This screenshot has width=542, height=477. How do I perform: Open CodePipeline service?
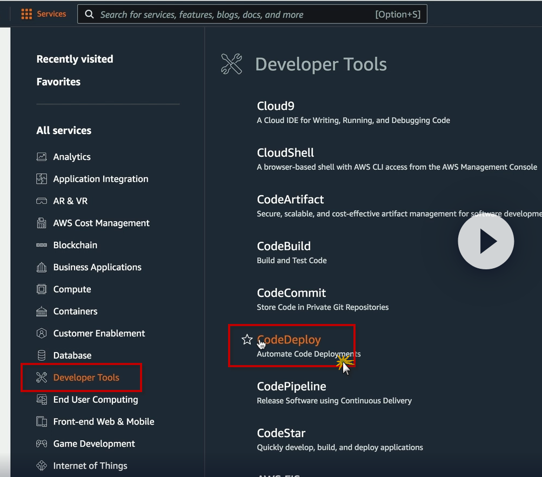point(291,386)
